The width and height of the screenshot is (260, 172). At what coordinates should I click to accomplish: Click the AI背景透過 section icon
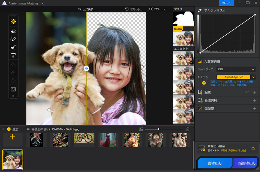coord(200,62)
